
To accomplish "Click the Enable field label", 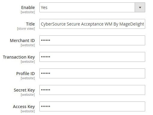I will [x=28, y=8].
